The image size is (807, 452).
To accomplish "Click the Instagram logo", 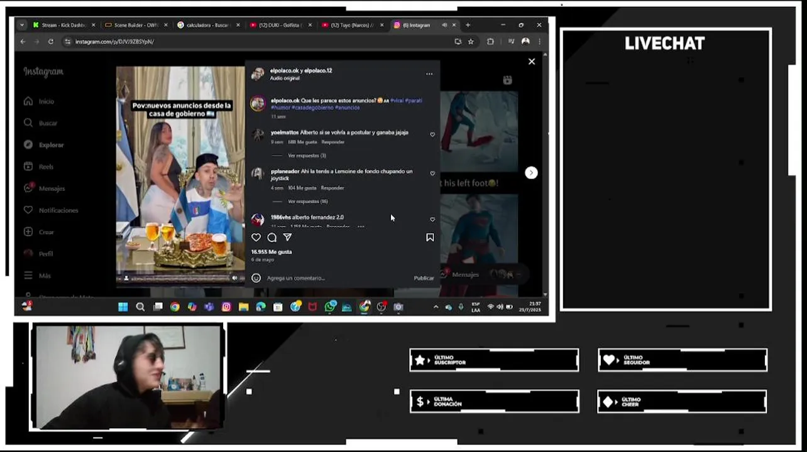I will [x=43, y=72].
